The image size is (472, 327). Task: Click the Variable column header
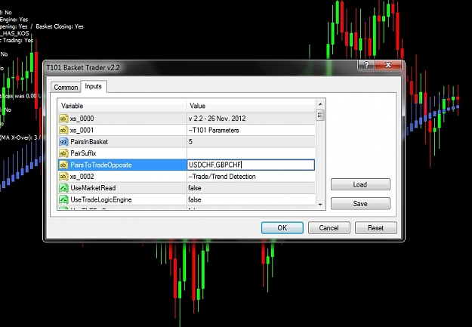click(x=122, y=106)
